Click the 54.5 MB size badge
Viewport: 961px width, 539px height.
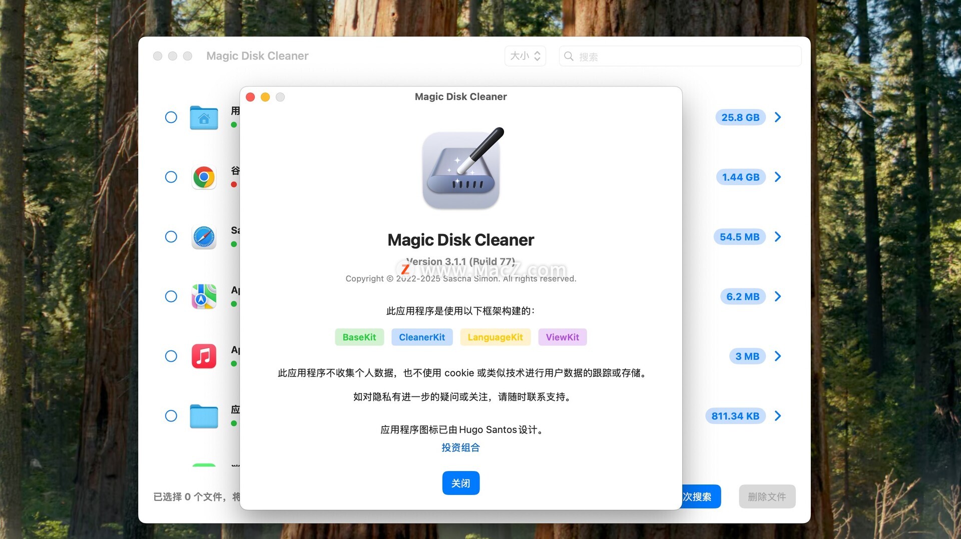click(740, 236)
